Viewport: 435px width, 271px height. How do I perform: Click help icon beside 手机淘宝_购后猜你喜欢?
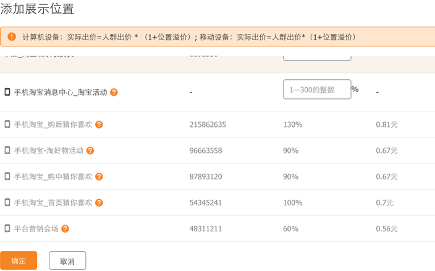(x=99, y=124)
